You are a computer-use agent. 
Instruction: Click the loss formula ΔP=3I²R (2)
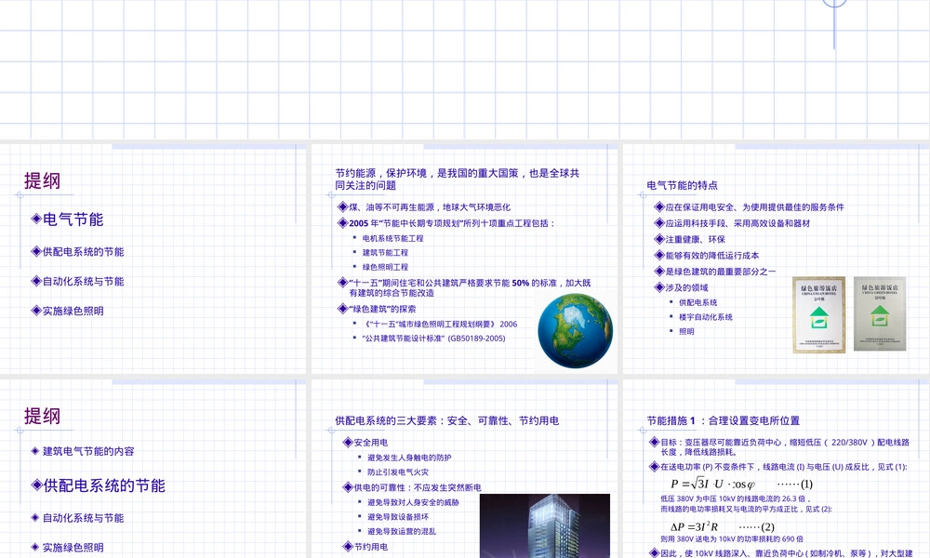tap(723, 526)
